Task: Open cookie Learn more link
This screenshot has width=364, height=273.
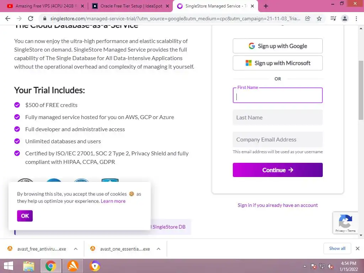Action: [x=113, y=201]
